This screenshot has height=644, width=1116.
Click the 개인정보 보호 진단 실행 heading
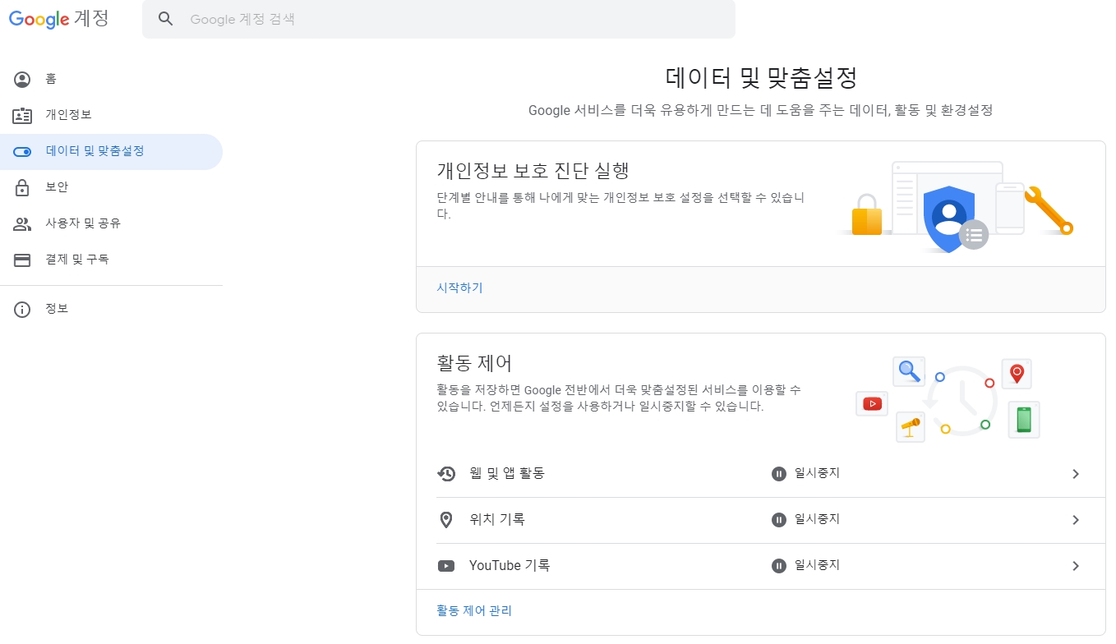point(533,171)
